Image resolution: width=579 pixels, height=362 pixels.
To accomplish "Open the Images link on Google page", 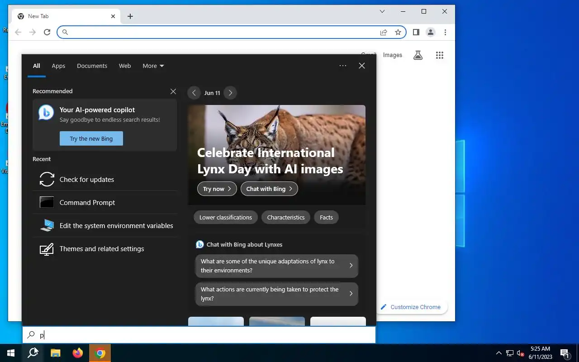I will click(x=393, y=55).
